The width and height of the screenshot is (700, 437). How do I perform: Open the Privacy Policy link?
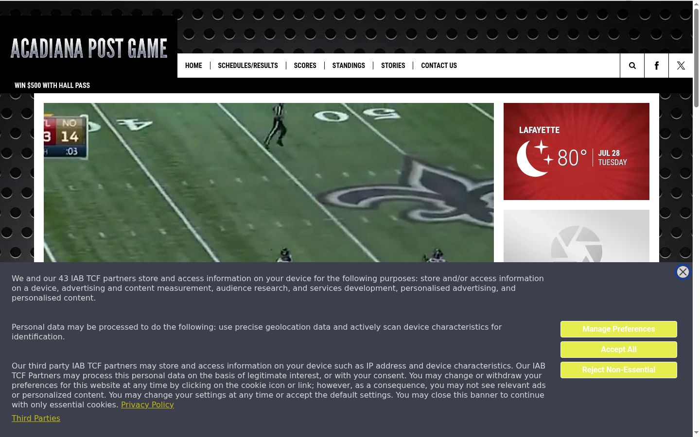click(147, 404)
